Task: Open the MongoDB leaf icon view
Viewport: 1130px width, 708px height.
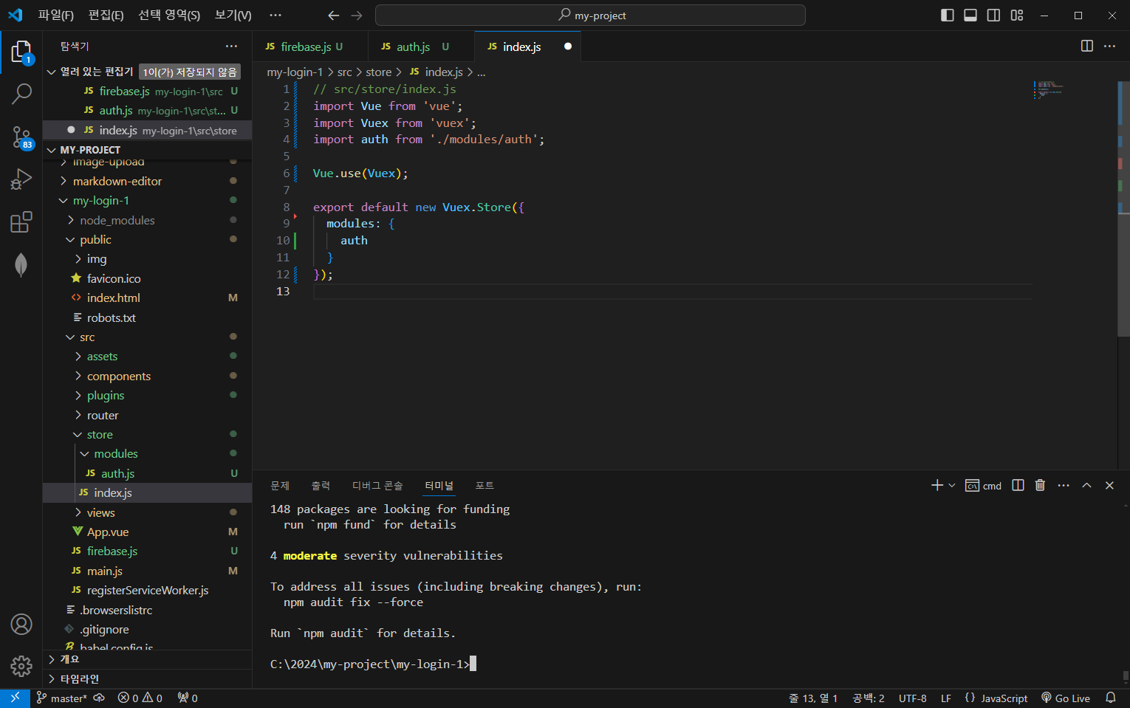Action: click(x=21, y=264)
